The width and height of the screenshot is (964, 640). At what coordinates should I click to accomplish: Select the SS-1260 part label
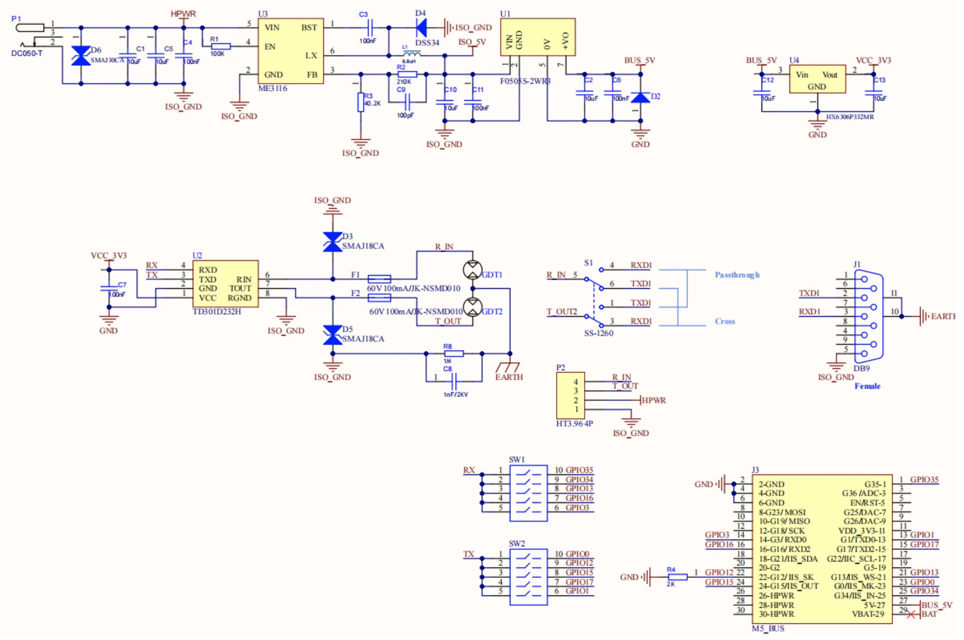(598, 333)
